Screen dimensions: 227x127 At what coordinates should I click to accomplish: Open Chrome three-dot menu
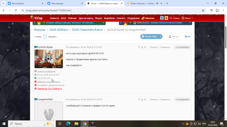click(x=223, y=10)
